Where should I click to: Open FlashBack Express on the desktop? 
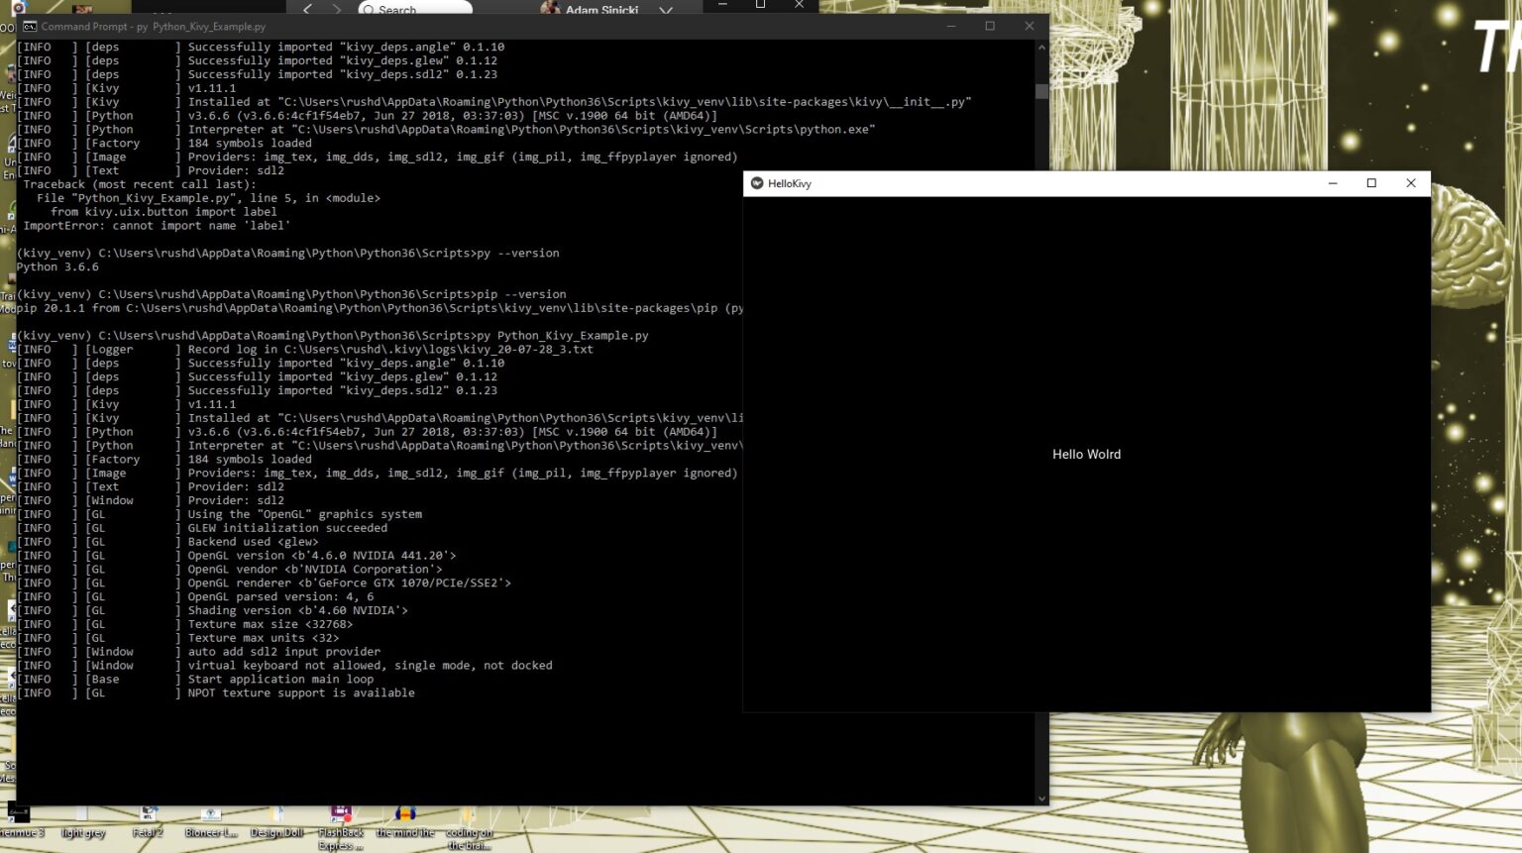(340, 820)
